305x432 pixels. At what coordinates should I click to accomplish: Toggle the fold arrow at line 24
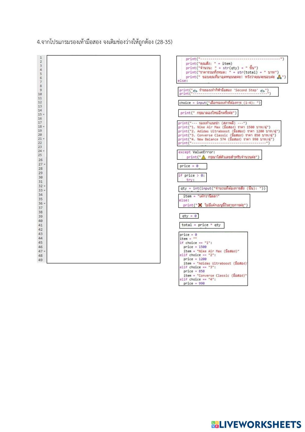click(44, 151)
